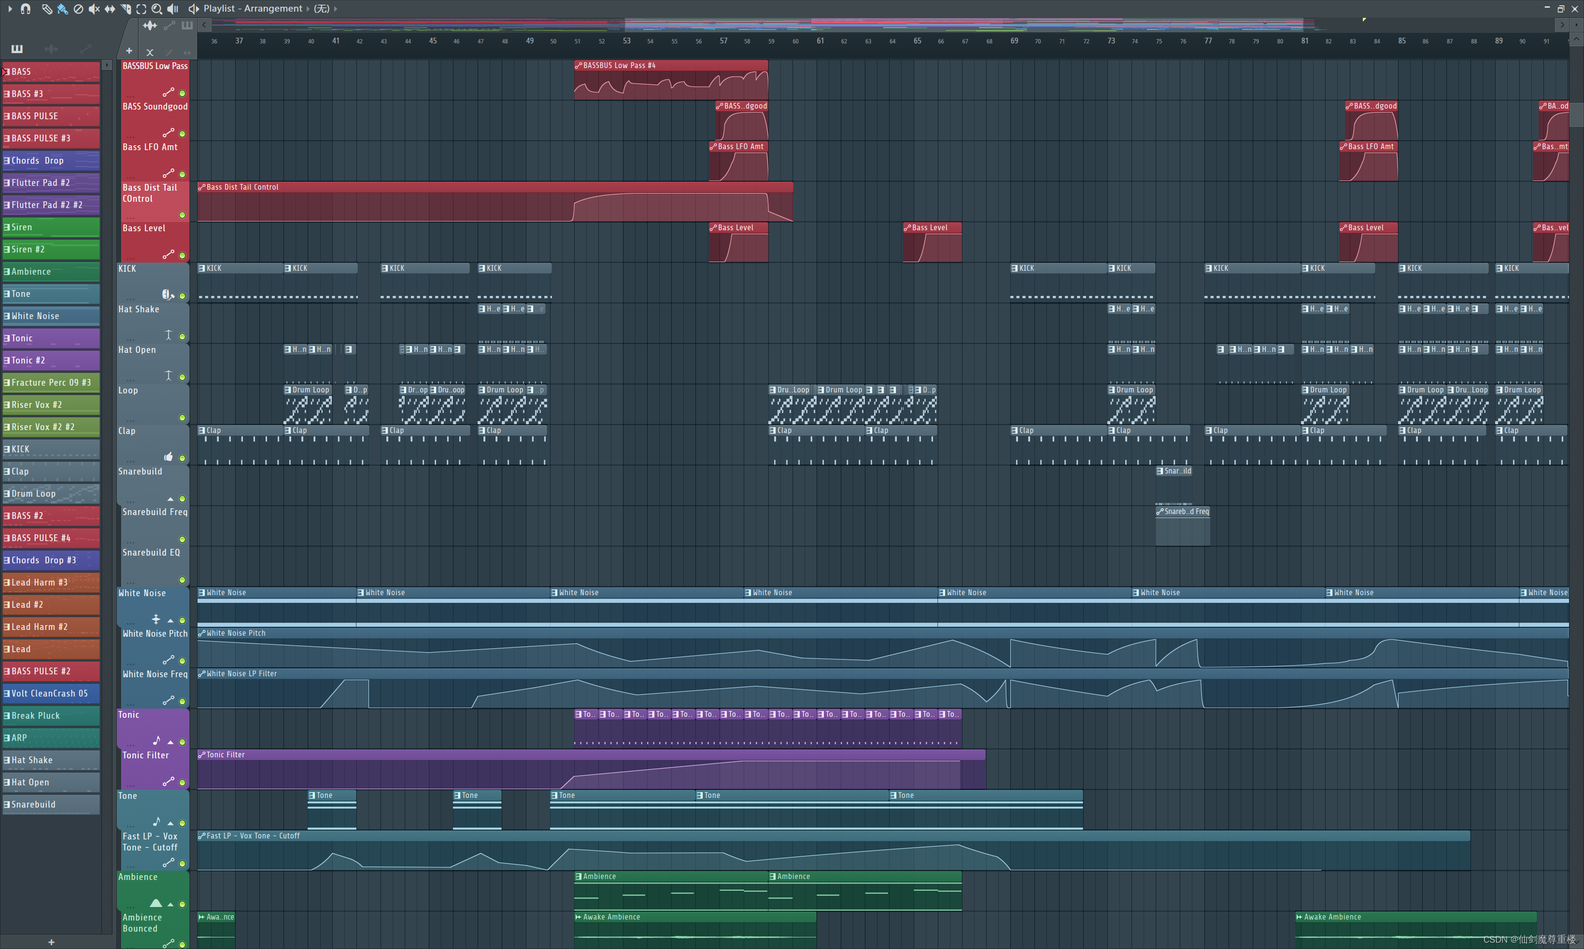
Task: Select the snap/magnet tool icon
Action: [24, 9]
